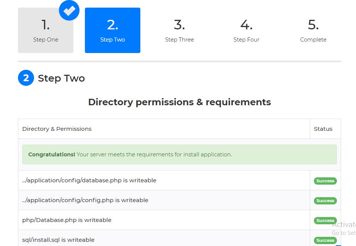Click Success badge for sql/install.sql

[325, 240]
